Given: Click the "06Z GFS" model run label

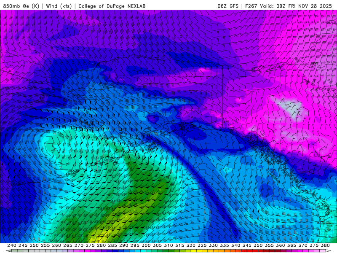Looking at the screenshot, I should tap(228, 6).
